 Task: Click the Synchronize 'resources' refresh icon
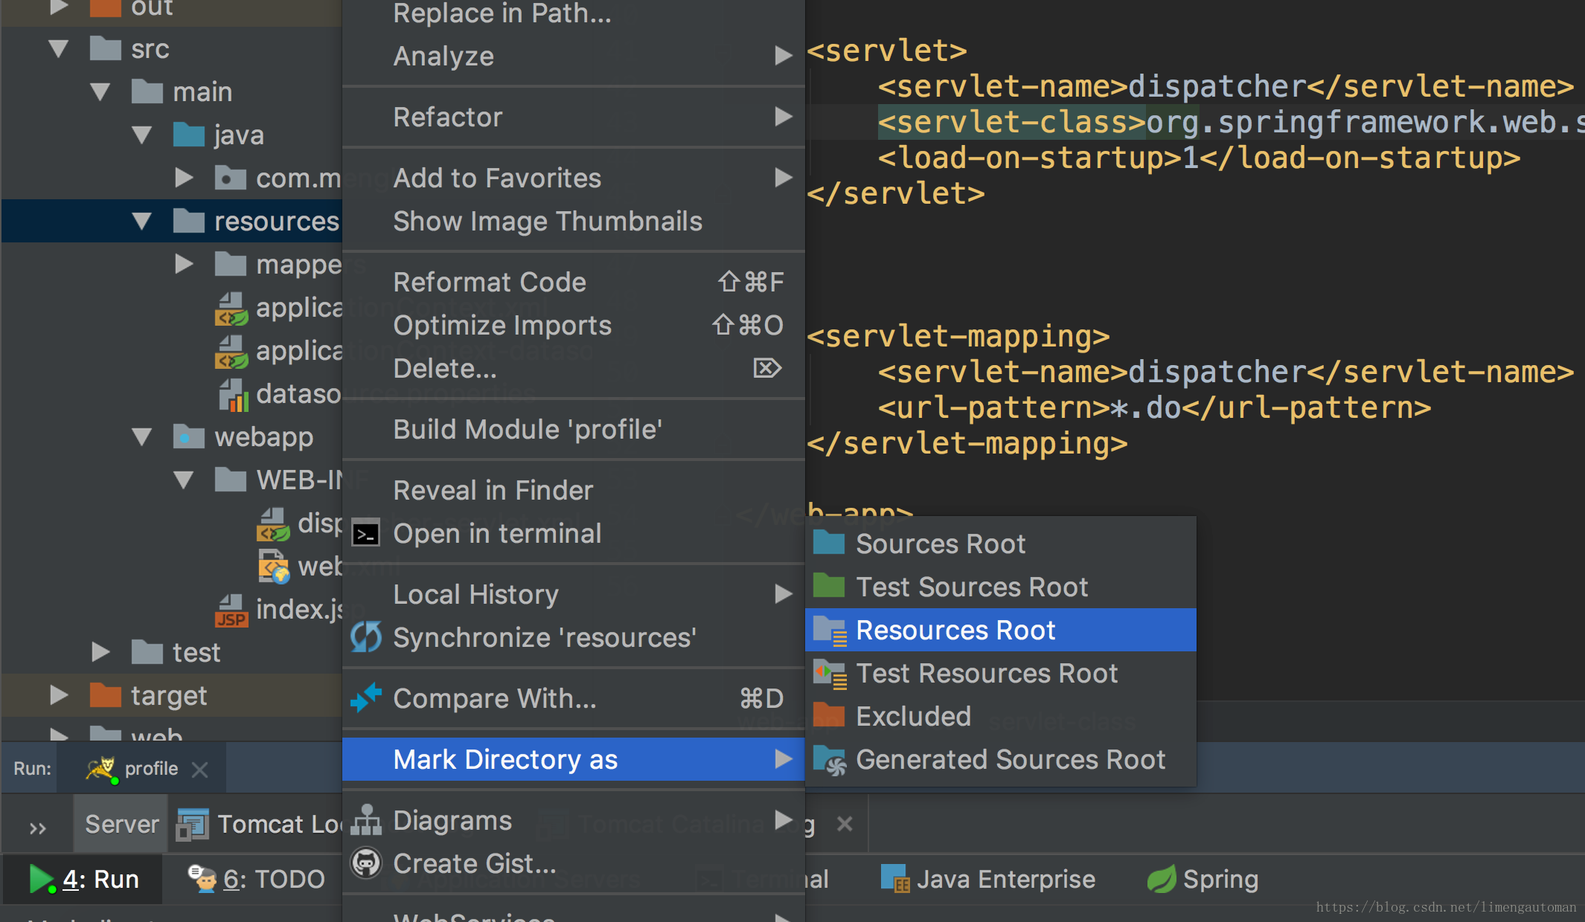[365, 637]
